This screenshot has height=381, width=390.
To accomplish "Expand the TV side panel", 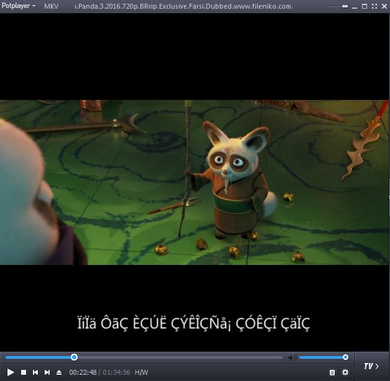I will click(371, 366).
